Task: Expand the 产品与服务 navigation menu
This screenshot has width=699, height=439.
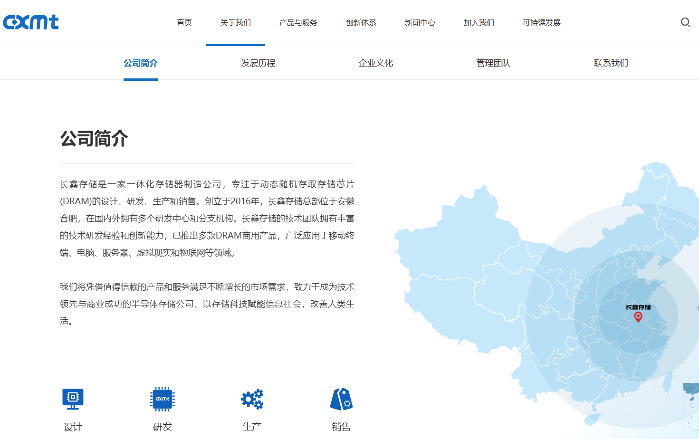Action: click(298, 23)
